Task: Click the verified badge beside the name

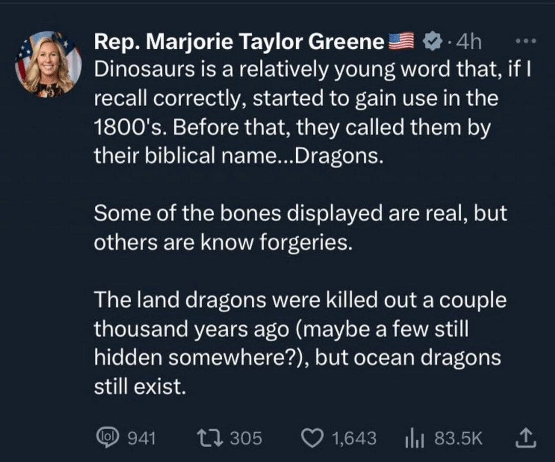Action: (x=432, y=42)
